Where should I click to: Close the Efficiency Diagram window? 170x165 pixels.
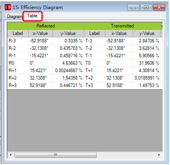pos(159,7)
